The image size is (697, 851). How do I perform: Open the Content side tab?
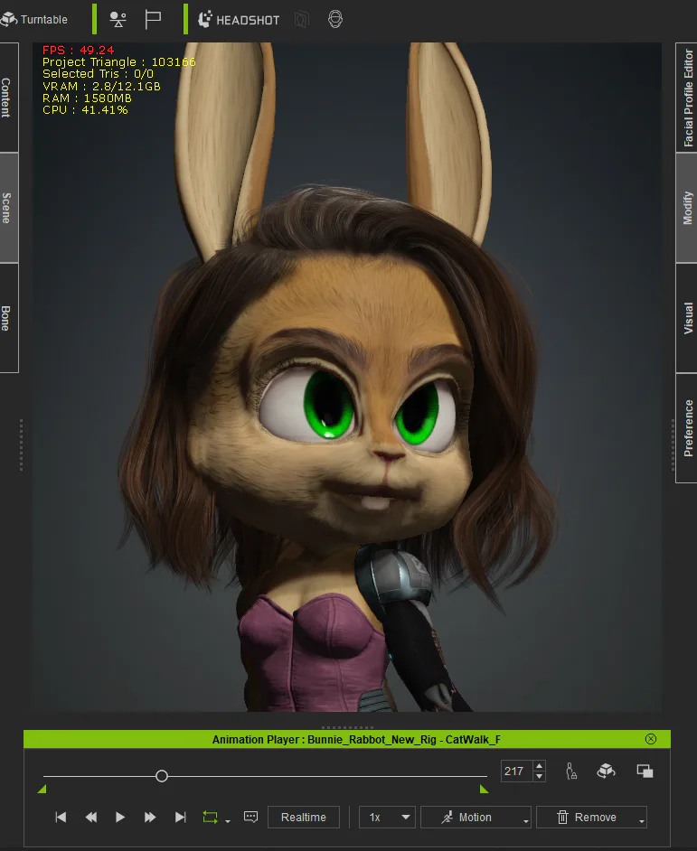click(x=7, y=98)
